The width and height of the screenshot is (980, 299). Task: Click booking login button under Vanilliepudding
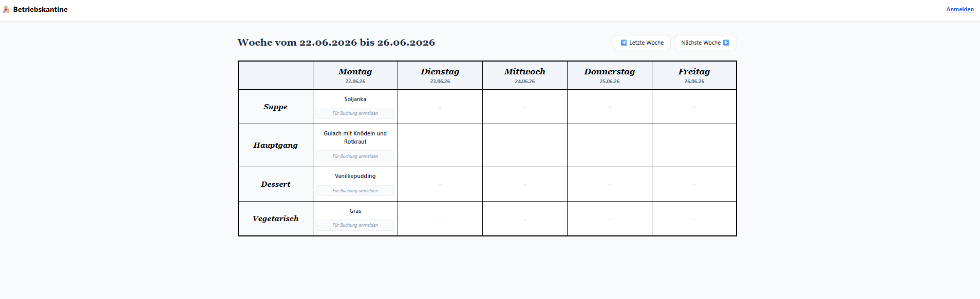click(x=355, y=191)
